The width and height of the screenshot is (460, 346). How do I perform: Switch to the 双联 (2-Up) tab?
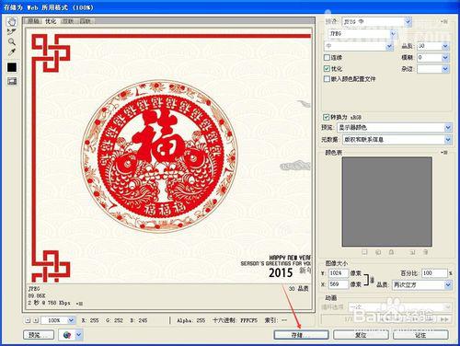[x=68, y=21]
